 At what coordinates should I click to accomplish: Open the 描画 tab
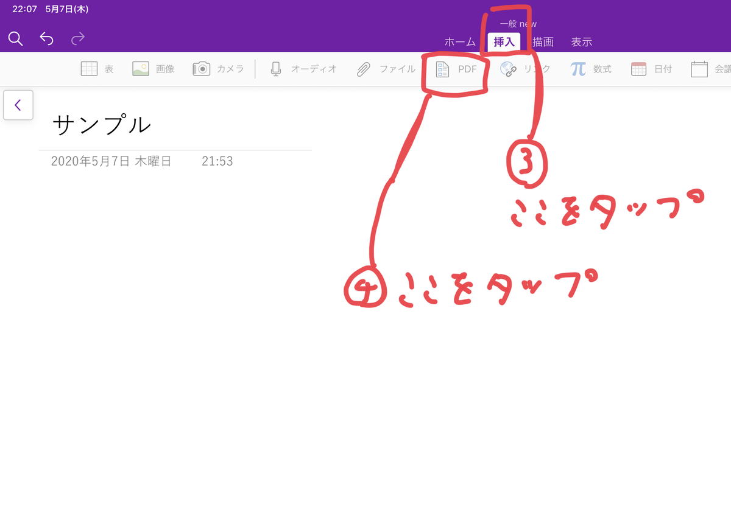[543, 42]
